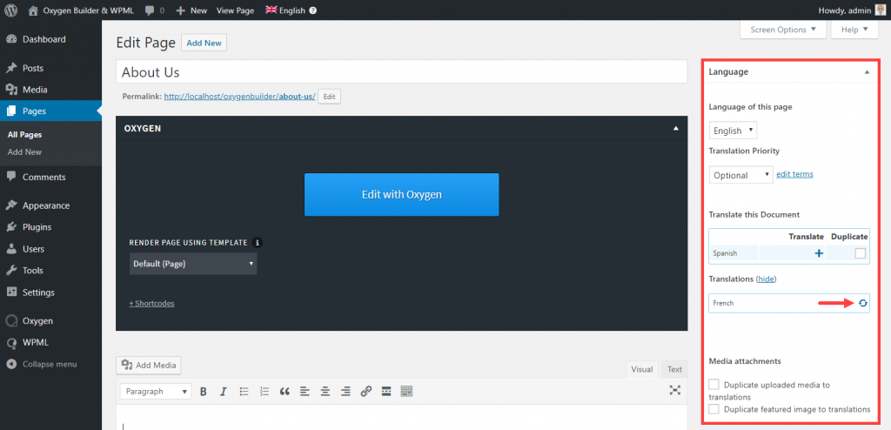Click the Settings sliders icon
The height and width of the screenshot is (430, 891).
click(10, 292)
